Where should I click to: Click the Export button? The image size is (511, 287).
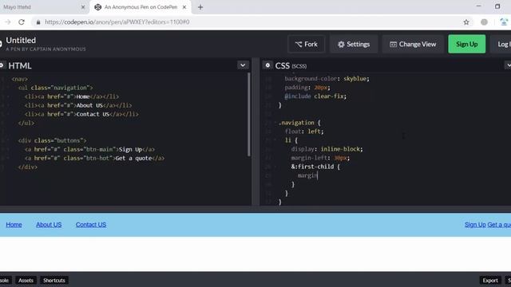click(489, 280)
